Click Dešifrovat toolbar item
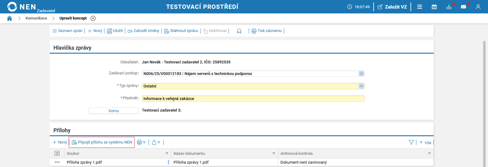The width and height of the screenshot is (488, 167). pos(215,31)
